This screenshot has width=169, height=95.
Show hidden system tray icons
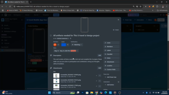[x=143, y=93]
